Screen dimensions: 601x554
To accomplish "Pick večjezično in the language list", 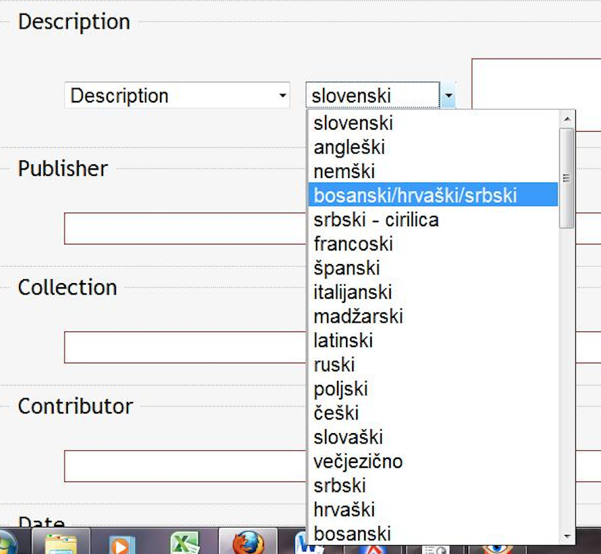I will click(358, 462).
